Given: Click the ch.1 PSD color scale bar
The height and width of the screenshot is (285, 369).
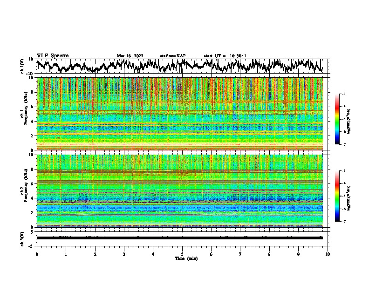Looking at the screenshot, I should (337, 119).
